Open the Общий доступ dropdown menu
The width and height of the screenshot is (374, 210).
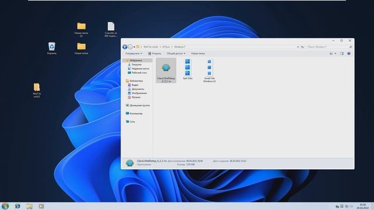pos(176,54)
